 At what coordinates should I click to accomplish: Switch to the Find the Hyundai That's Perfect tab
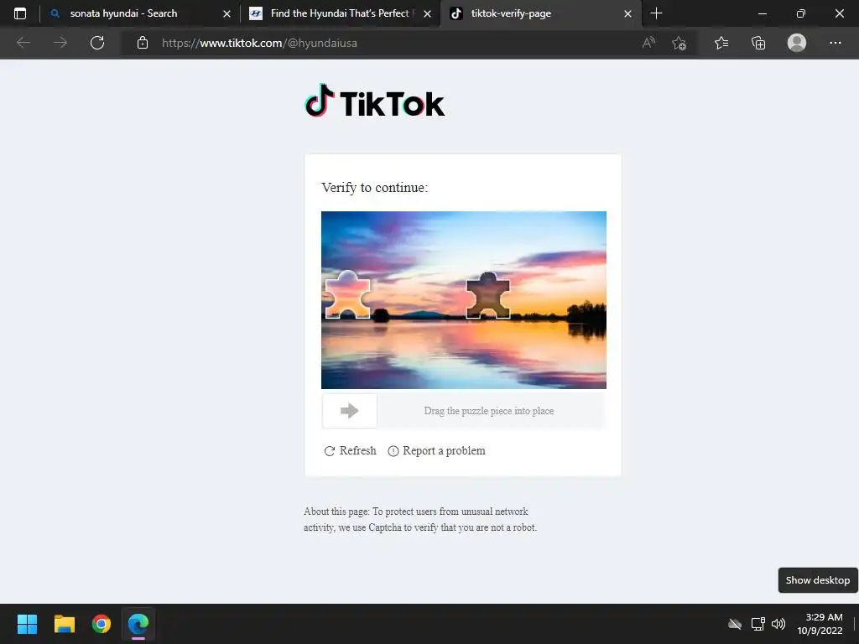340,13
